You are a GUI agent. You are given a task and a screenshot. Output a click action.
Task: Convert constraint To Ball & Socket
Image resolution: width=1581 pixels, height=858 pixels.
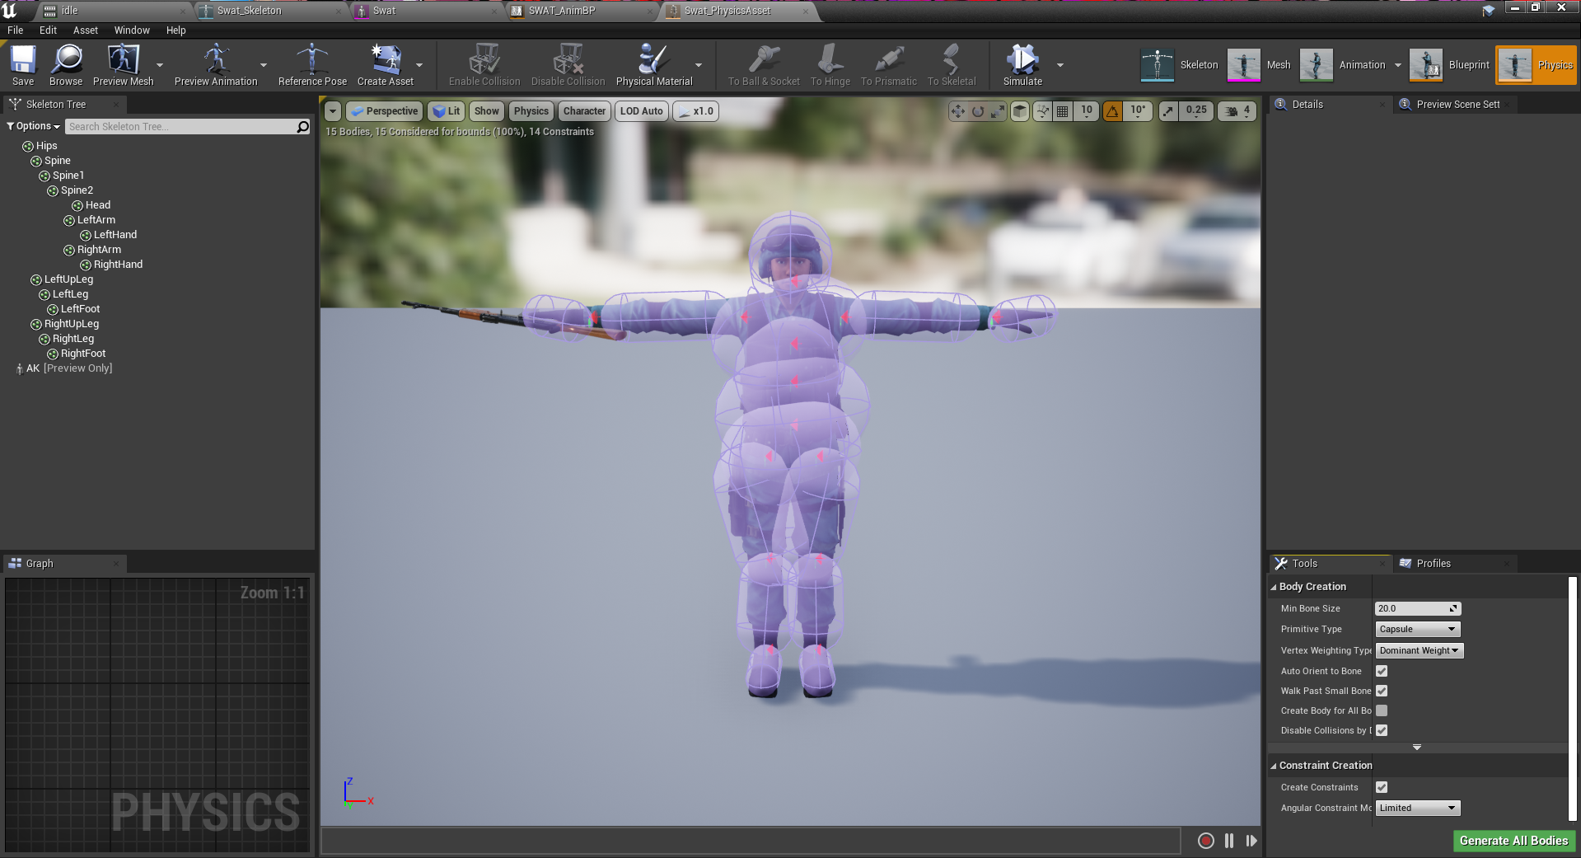click(x=763, y=64)
